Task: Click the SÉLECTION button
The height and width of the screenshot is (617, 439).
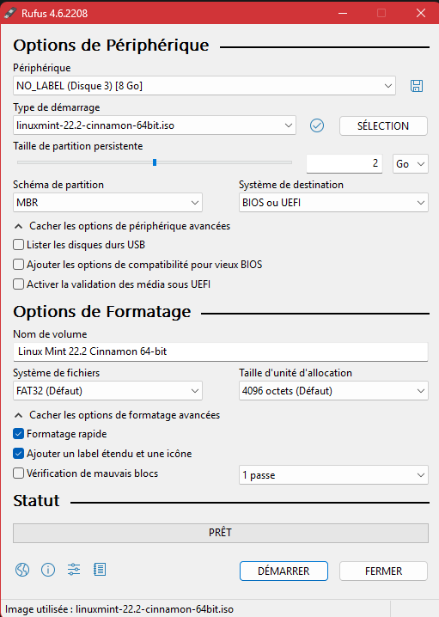Action: (x=383, y=126)
